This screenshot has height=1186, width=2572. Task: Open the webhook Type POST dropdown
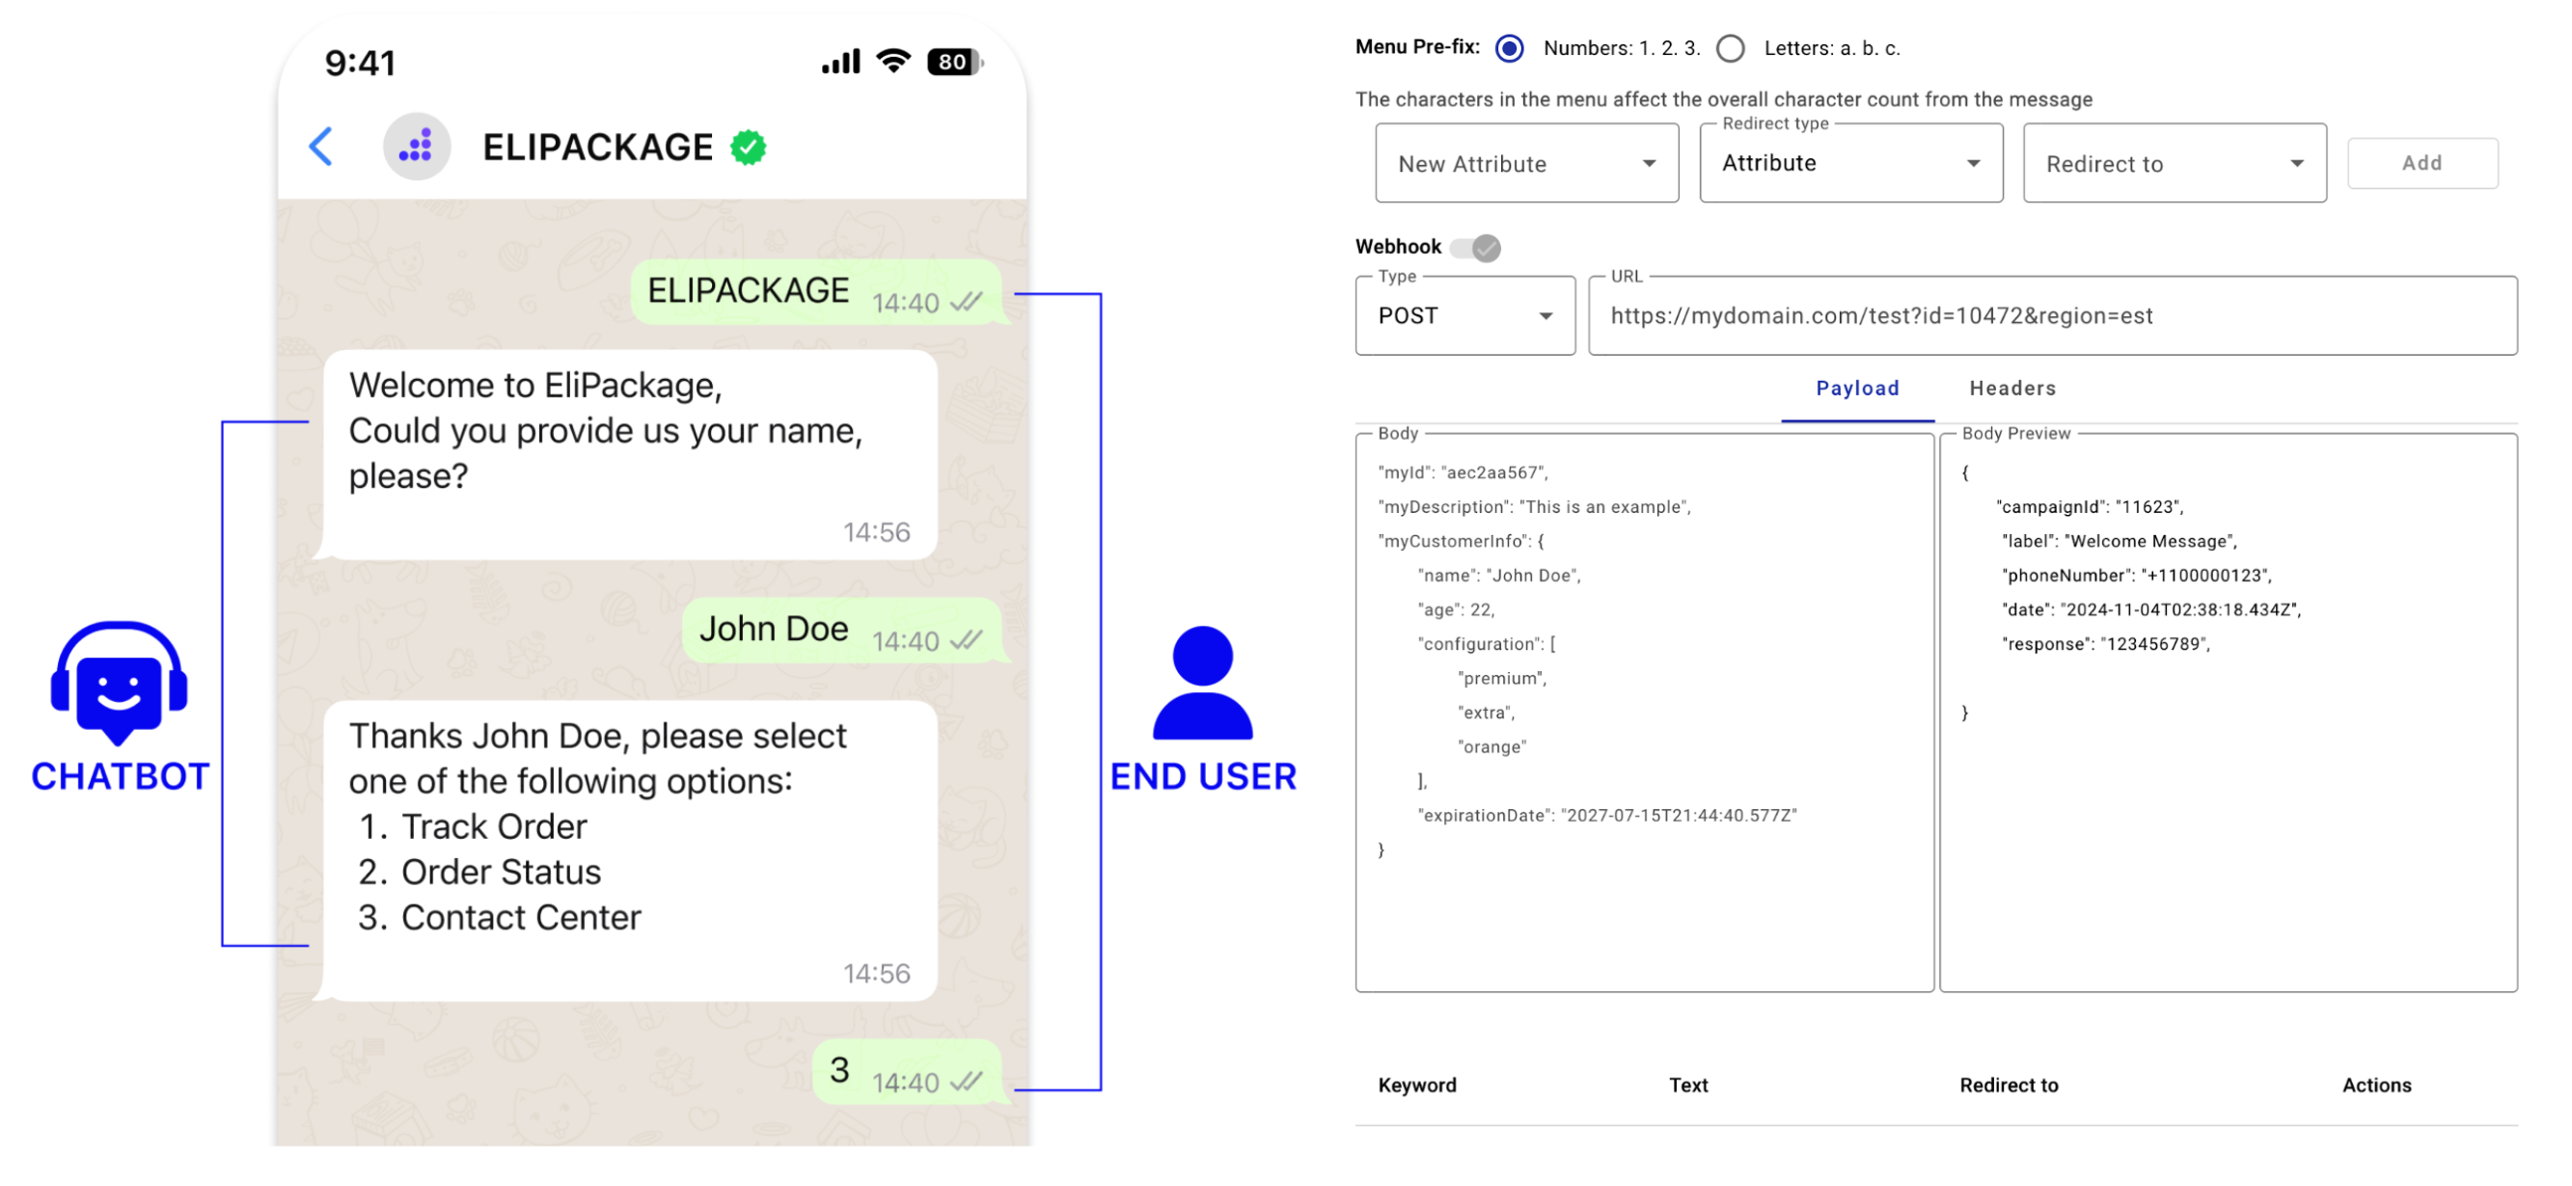(1464, 316)
